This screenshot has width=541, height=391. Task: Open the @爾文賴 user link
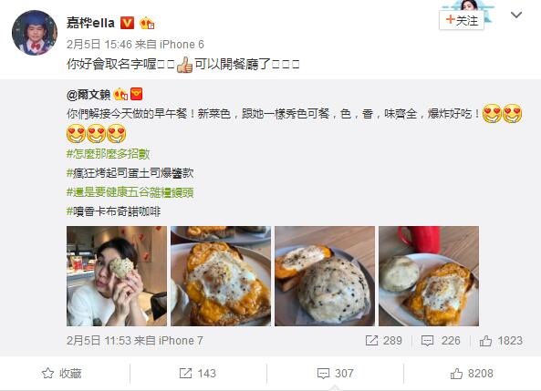pyautogui.click(x=88, y=95)
